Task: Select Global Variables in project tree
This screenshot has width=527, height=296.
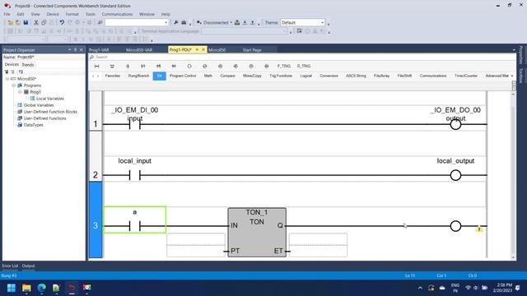Action: [x=39, y=105]
